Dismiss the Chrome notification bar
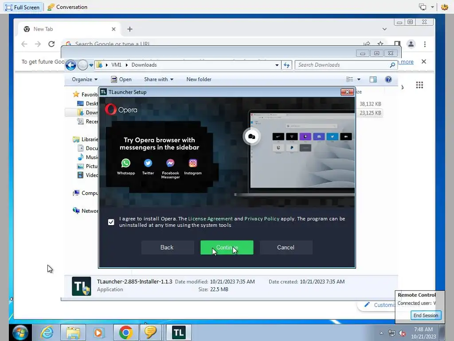 coord(423,61)
